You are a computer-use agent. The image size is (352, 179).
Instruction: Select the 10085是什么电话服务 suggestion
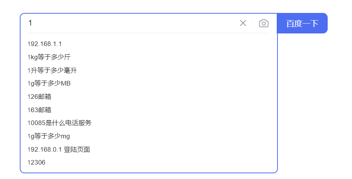tap(59, 123)
